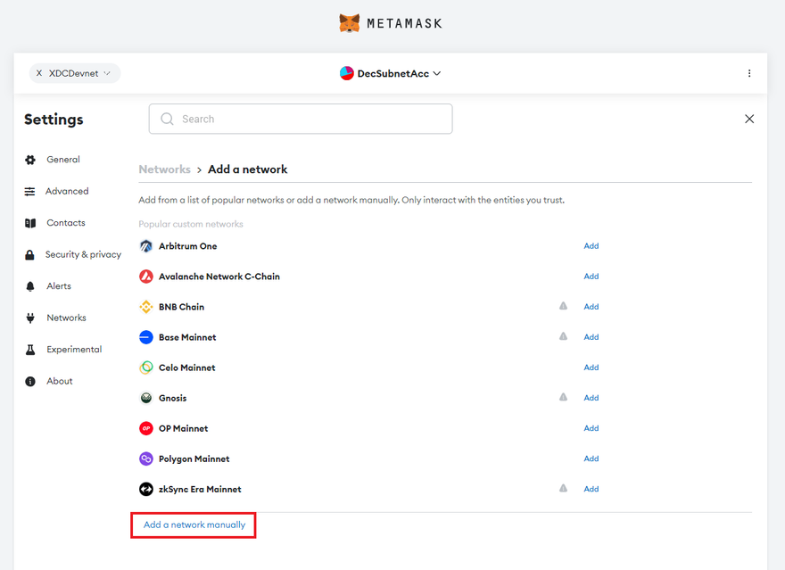Click the DecSubnetAcc account avatar icon

click(347, 73)
